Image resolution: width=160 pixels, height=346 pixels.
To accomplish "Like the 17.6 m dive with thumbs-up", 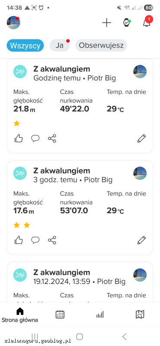I will pos(19,240).
